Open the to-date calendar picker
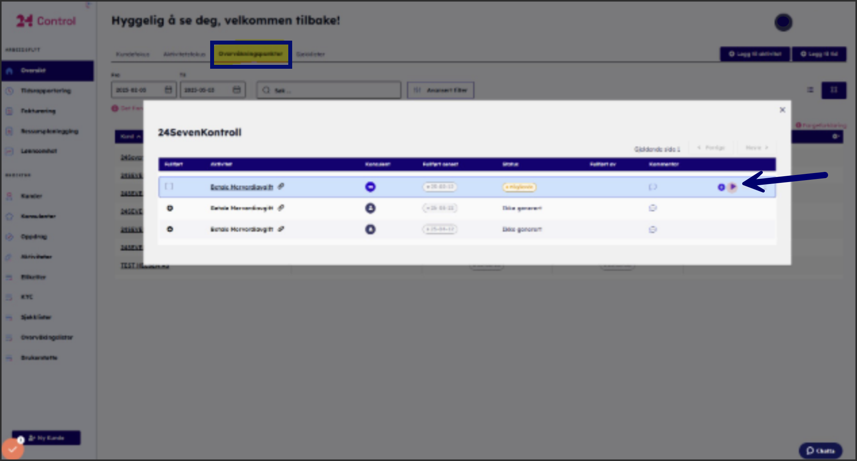The width and height of the screenshot is (857, 461). 237,90
